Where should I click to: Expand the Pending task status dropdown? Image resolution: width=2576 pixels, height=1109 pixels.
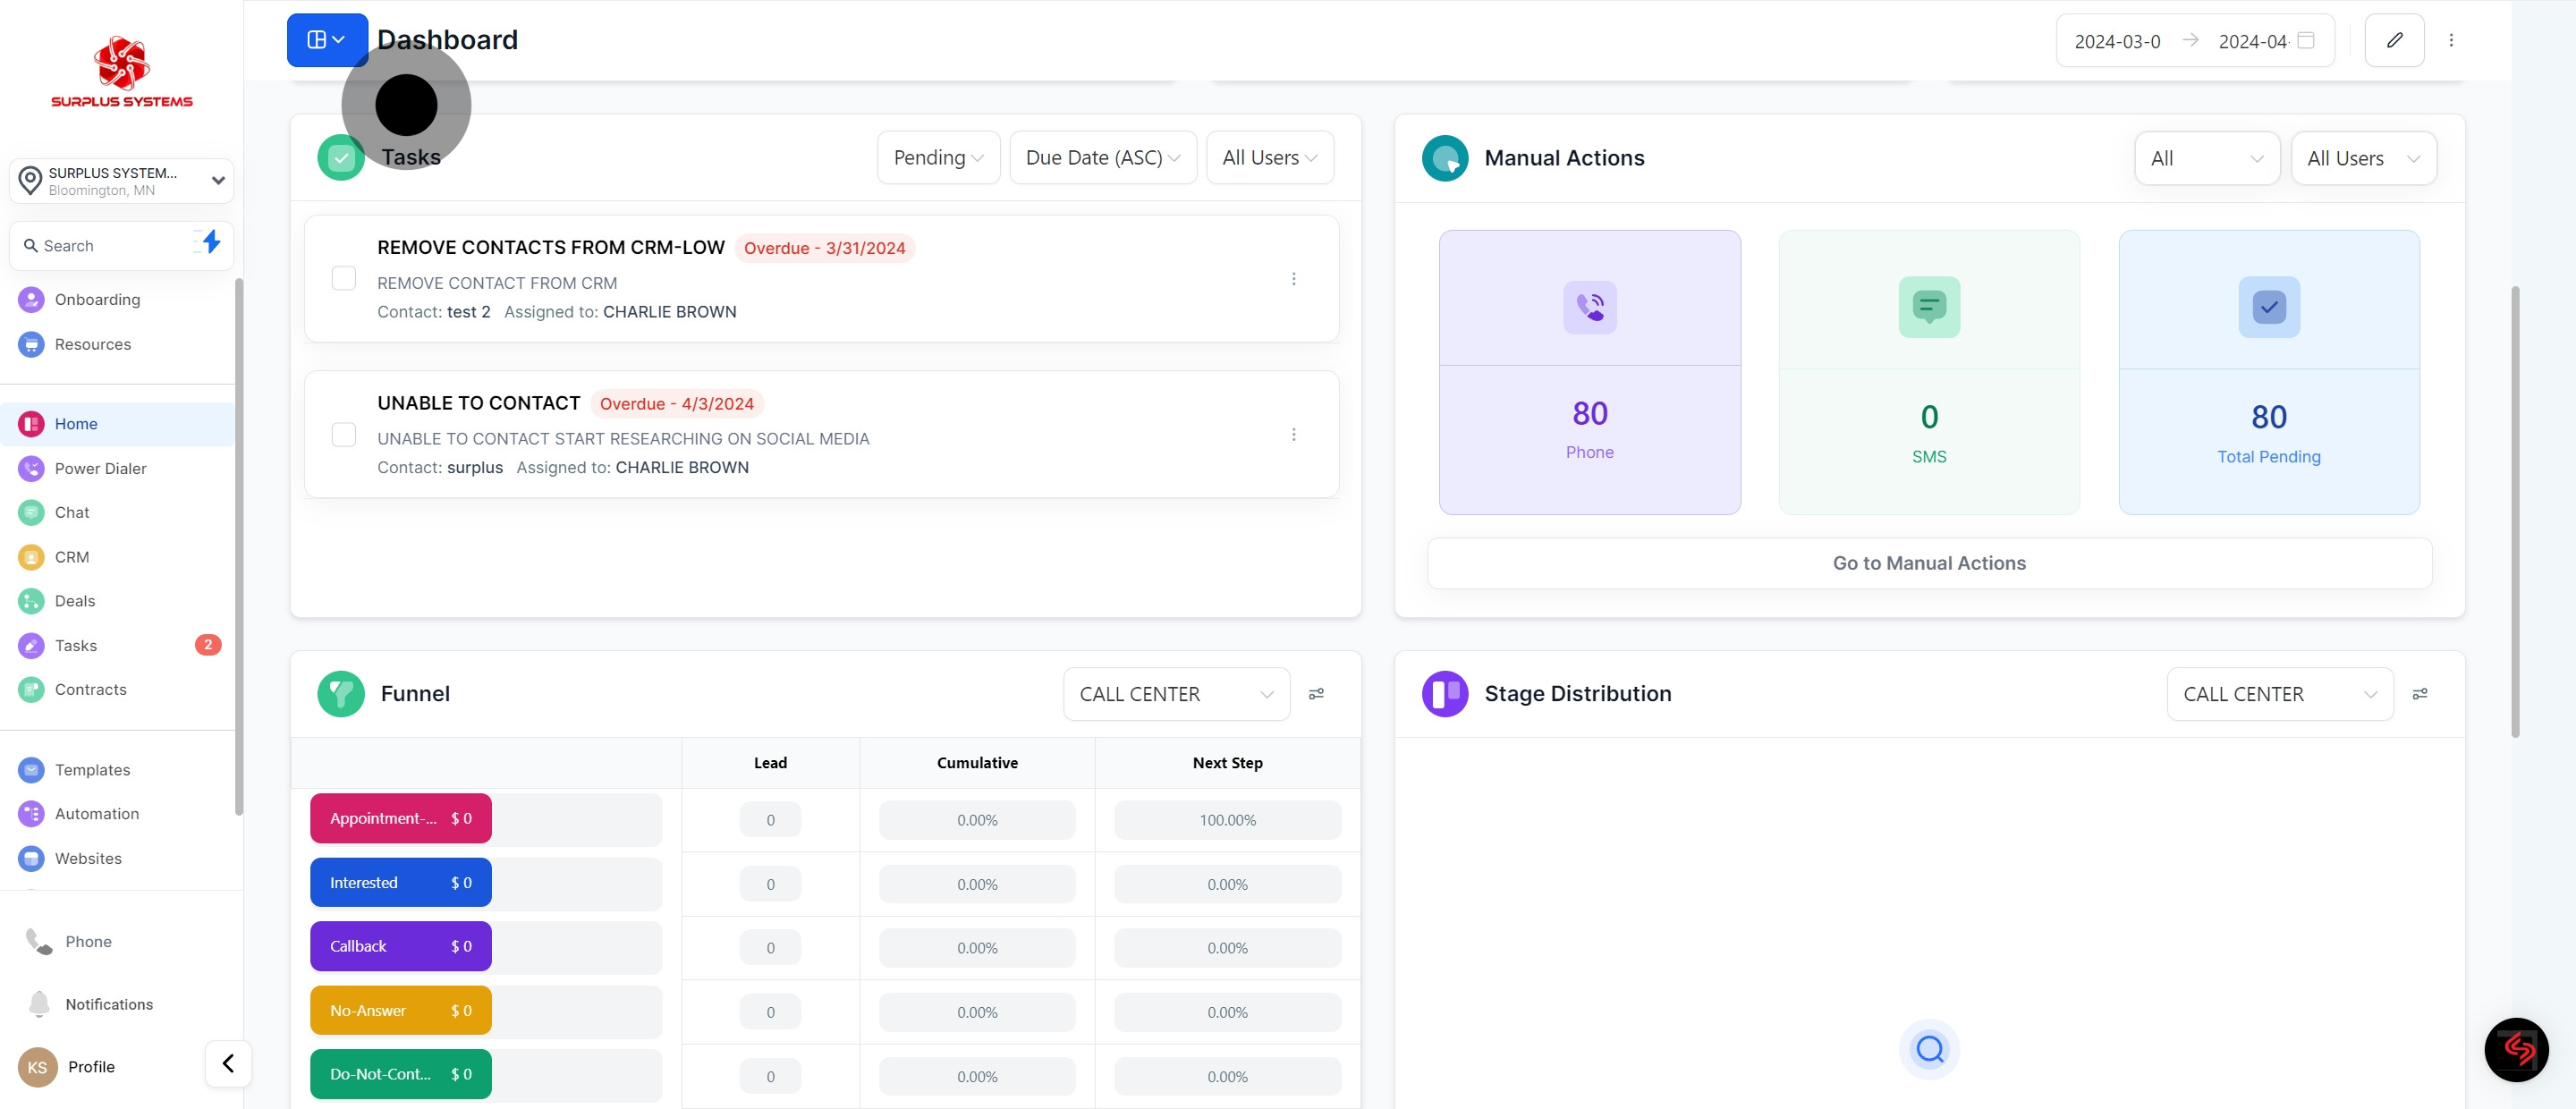coord(938,158)
